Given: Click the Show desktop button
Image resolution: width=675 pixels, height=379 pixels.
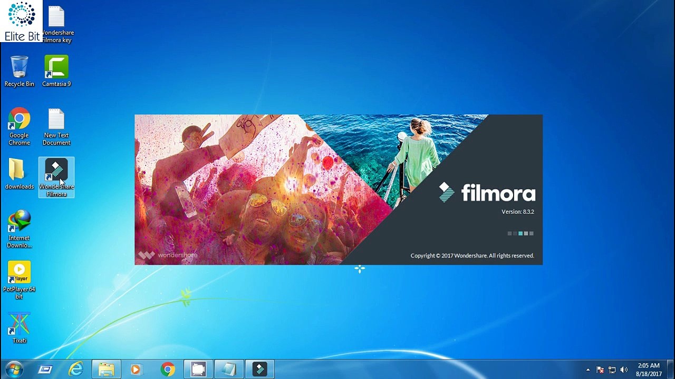Looking at the screenshot, I should pyautogui.click(x=671, y=370).
